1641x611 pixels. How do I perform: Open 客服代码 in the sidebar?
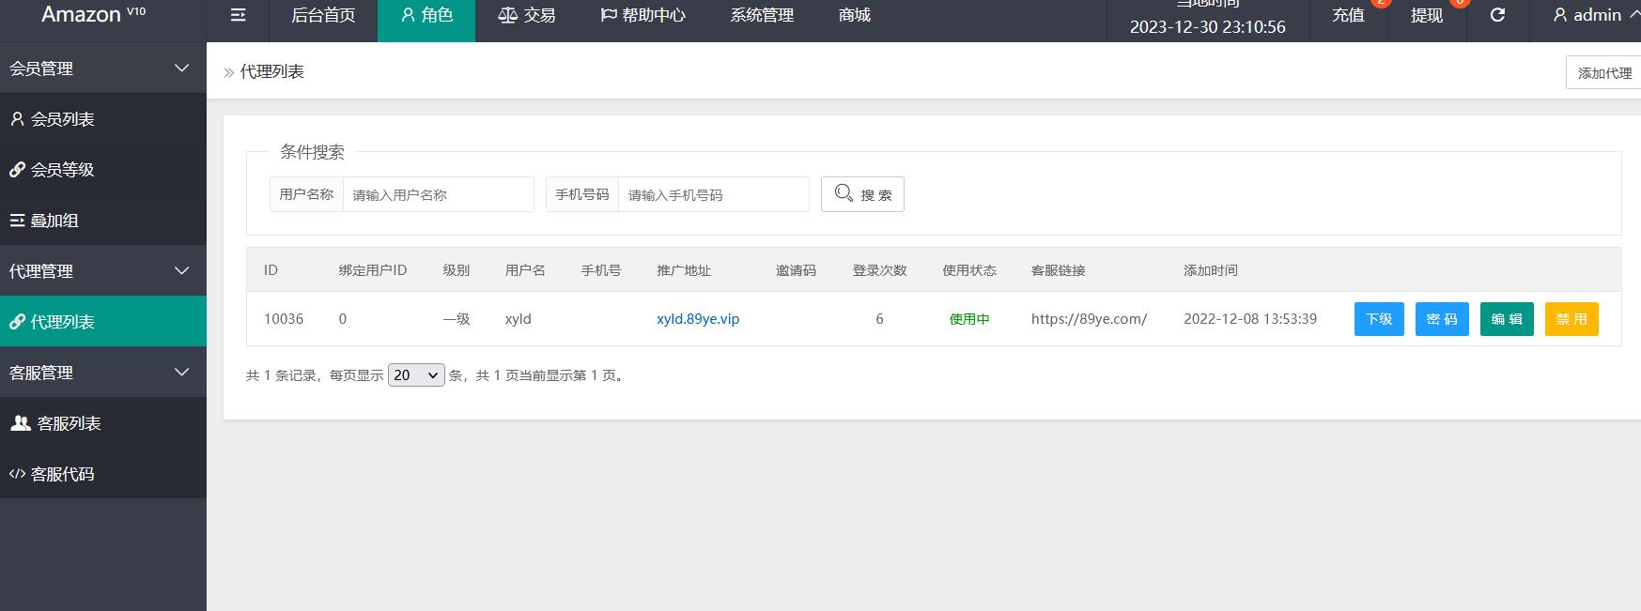click(x=103, y=474)
